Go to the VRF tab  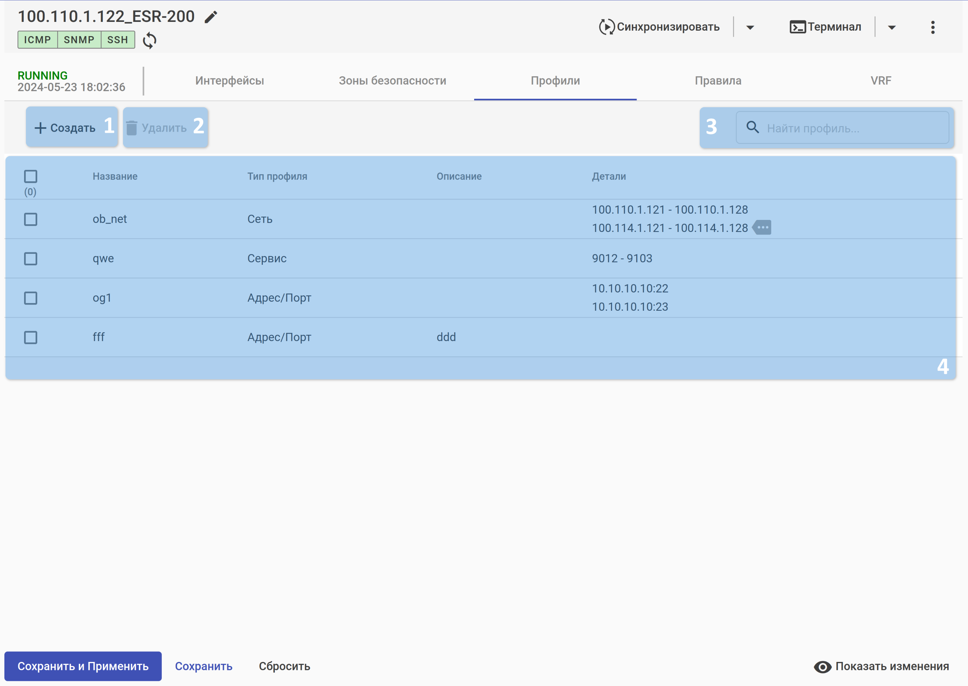tap(880, 81)
